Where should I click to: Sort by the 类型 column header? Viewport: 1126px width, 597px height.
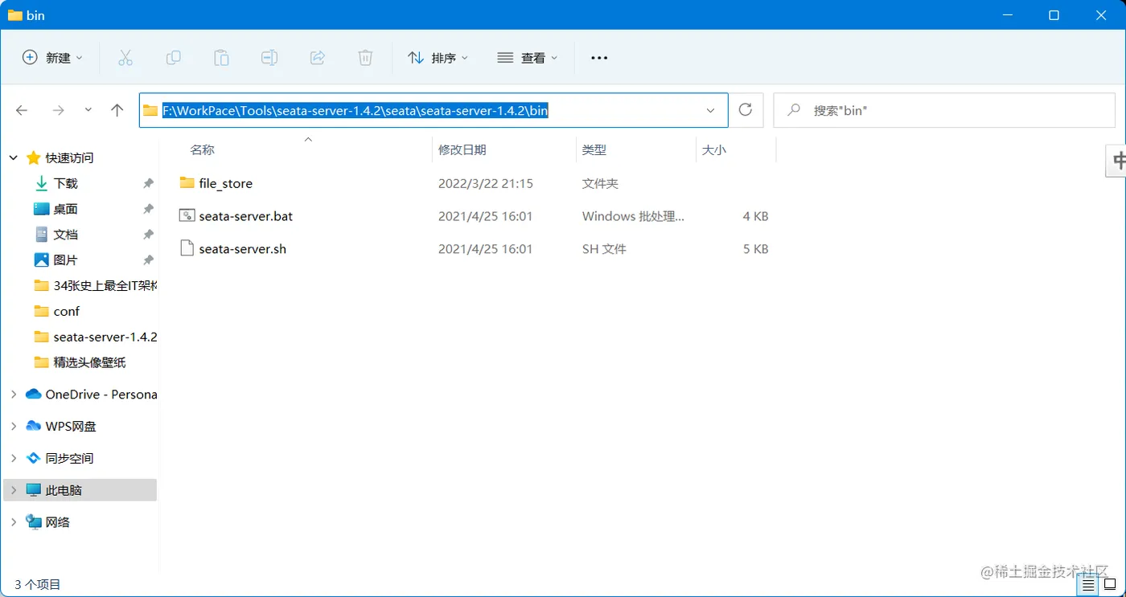click(594, 149)
